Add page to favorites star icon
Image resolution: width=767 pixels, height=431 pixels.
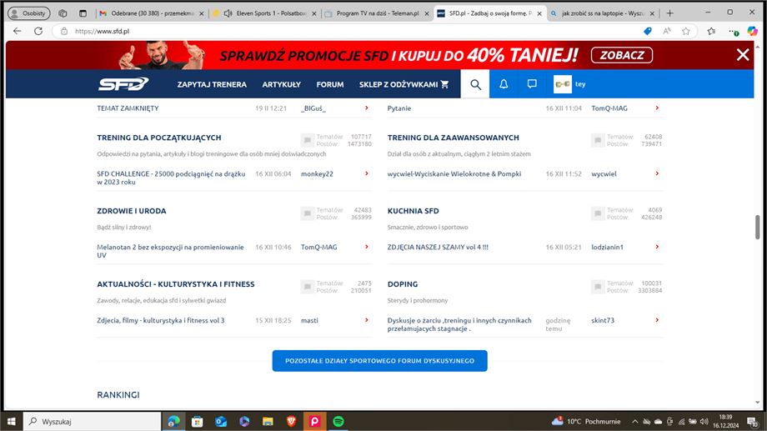(x=686, y=32)
